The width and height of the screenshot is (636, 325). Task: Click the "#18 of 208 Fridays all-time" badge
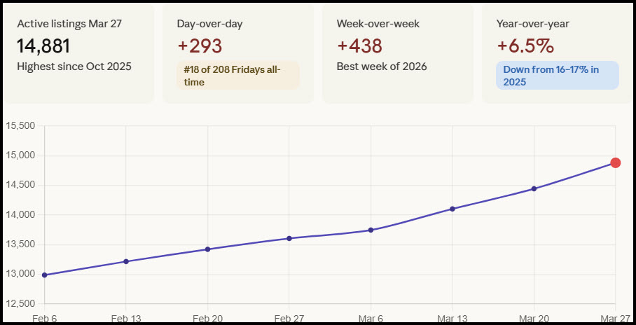pos(238,75)
